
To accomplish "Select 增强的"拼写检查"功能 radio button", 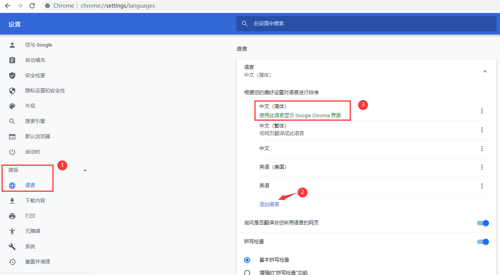I will (x=247, y=273).
